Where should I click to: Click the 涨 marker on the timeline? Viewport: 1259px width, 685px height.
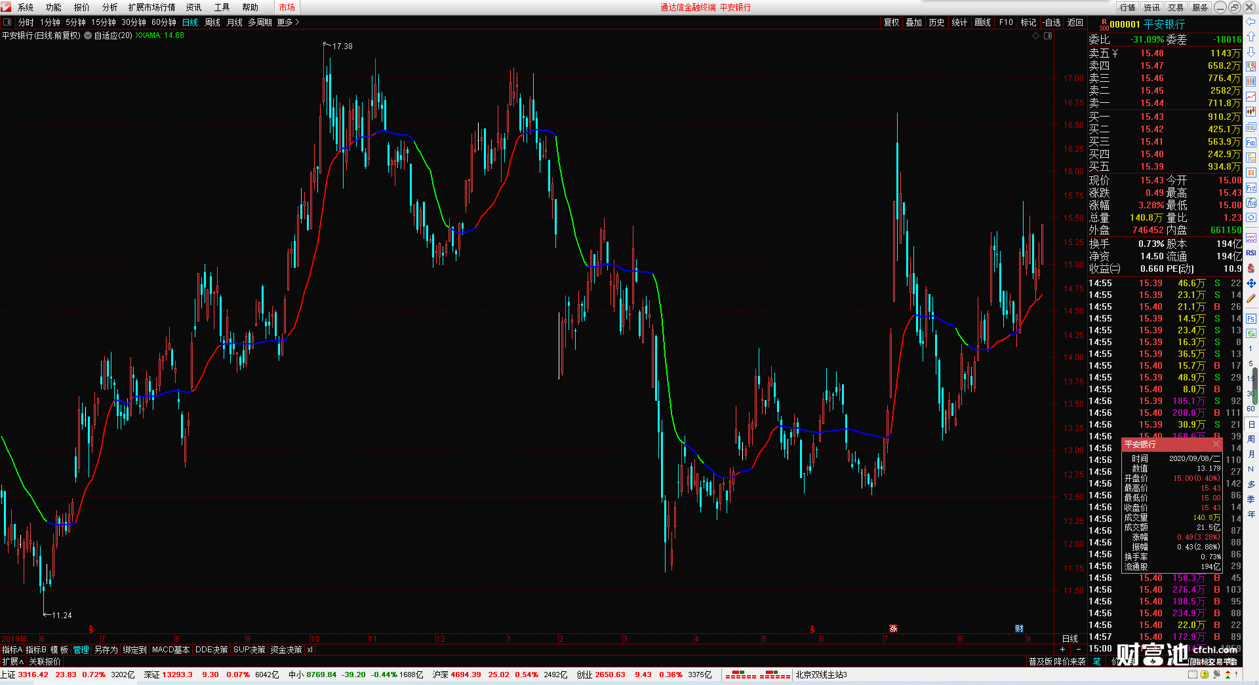coord(892,629)
